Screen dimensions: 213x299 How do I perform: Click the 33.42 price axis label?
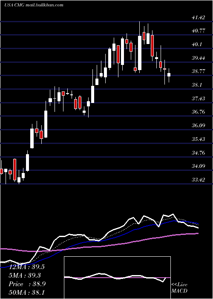pos(199,180)
